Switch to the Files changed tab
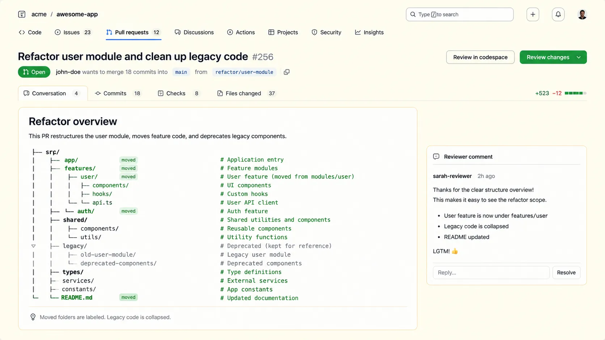Screen dimensions: 605x340 (243, 93)
